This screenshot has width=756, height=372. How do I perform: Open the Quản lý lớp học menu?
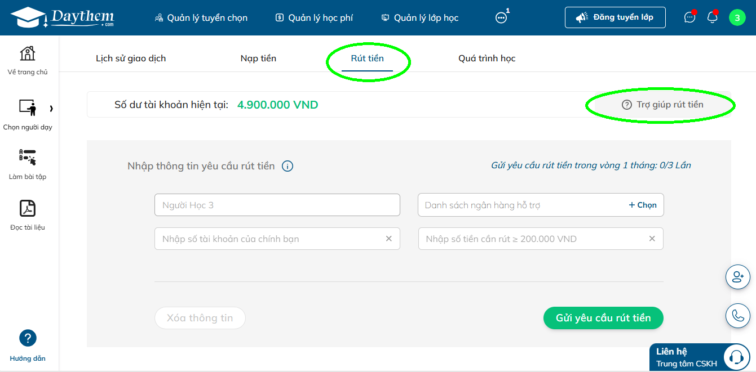tap(420, 17)
